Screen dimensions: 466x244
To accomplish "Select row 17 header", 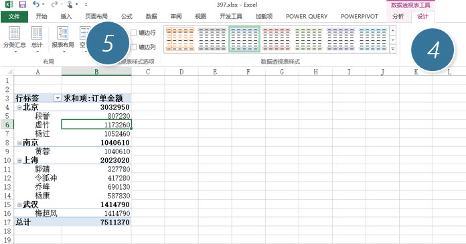I will 7,223.
